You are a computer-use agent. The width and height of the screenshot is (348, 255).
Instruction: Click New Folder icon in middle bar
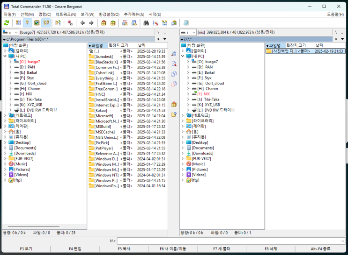[x=174, y=114]
